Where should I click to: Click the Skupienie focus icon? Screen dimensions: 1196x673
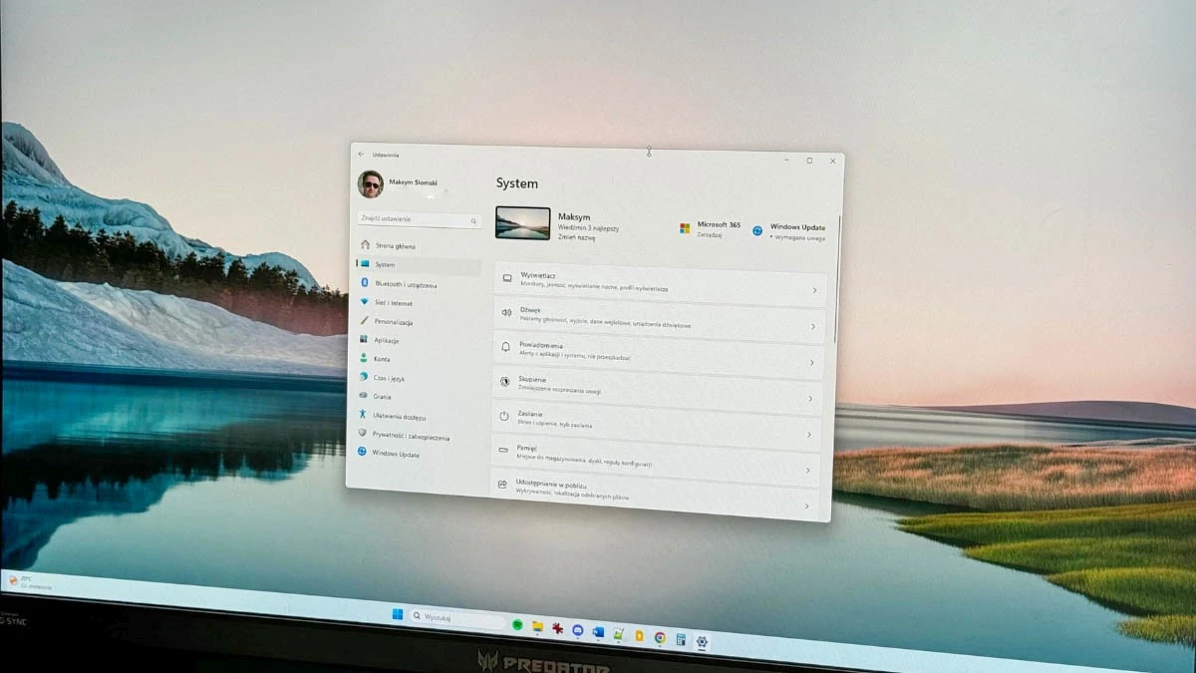click(x=505, y=382)
